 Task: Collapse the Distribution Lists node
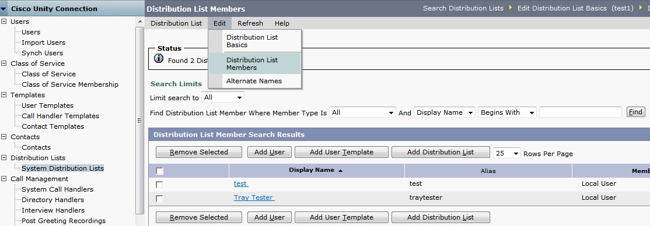(4, 158)
